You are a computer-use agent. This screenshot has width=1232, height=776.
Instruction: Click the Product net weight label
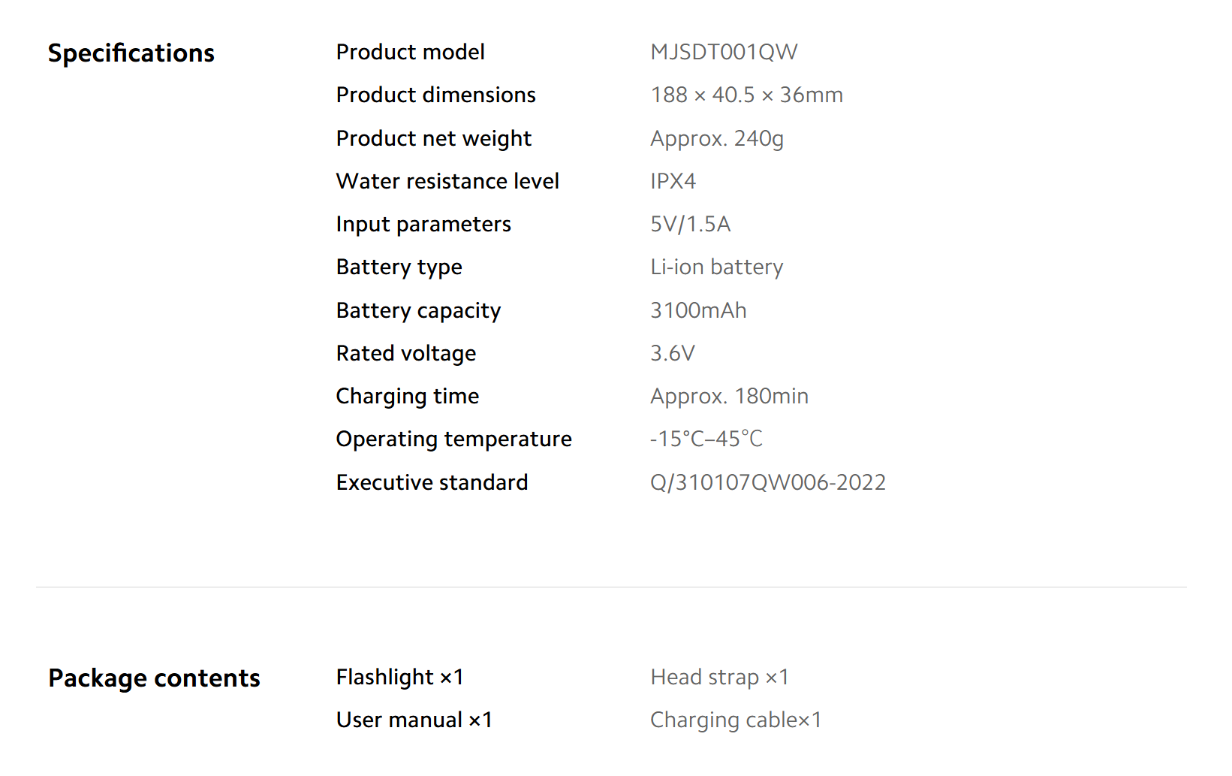[x=433, y=138]
